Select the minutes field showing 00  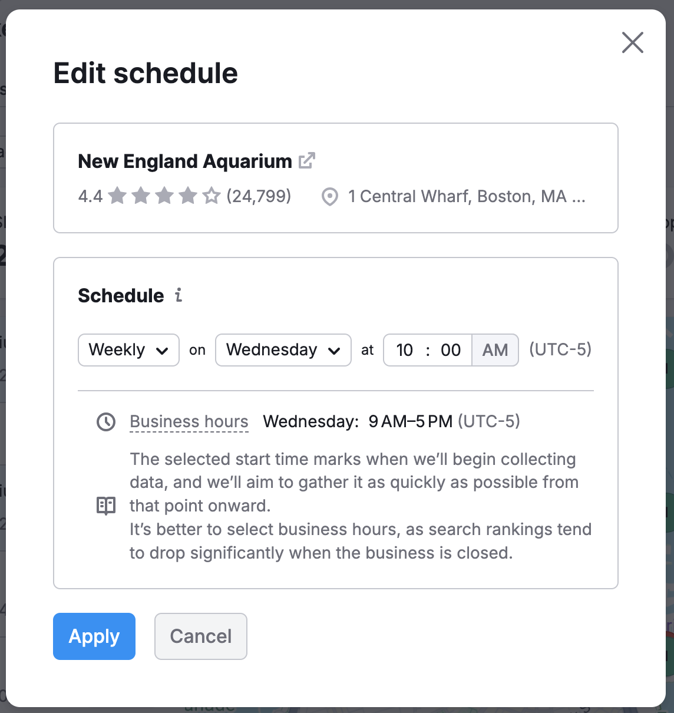pyautogui.click(x=451, y=349)
